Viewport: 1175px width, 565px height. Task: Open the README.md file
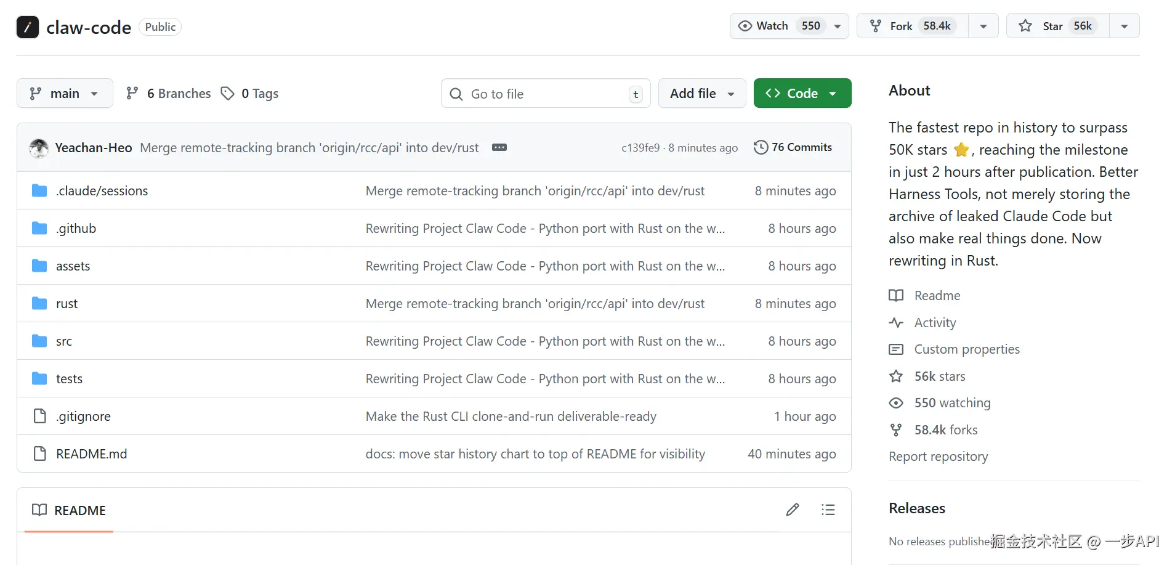pos(91,454)
